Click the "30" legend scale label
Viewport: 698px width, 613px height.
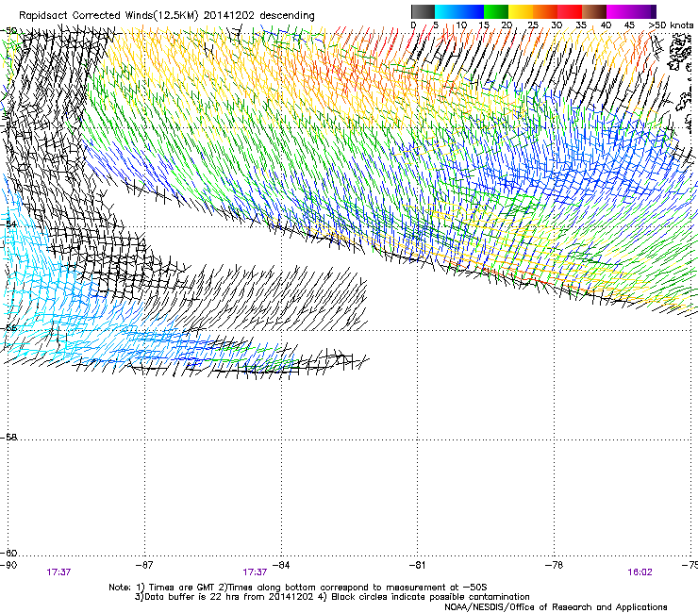(x=557, y=25)
